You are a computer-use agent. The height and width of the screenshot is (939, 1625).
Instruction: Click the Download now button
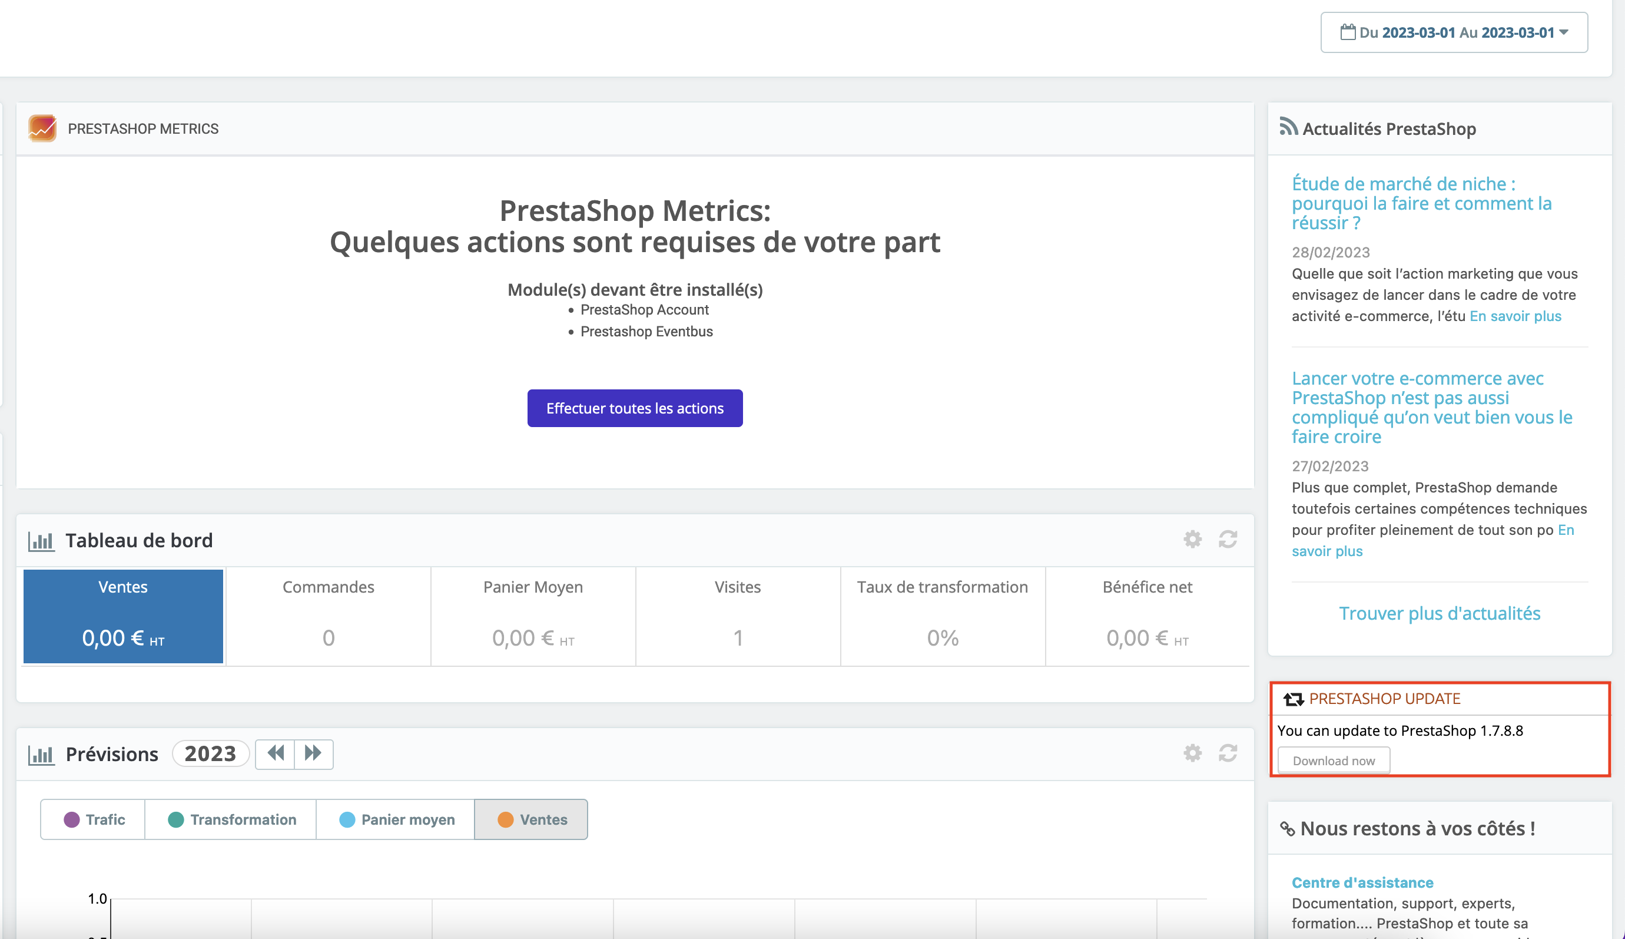tap(1334, 761)
